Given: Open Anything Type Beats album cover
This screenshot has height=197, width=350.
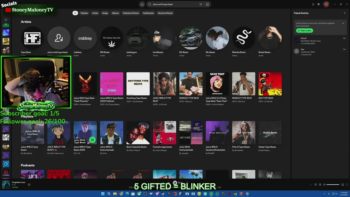Looking at the screenshot, I should (x=138, y=84).
